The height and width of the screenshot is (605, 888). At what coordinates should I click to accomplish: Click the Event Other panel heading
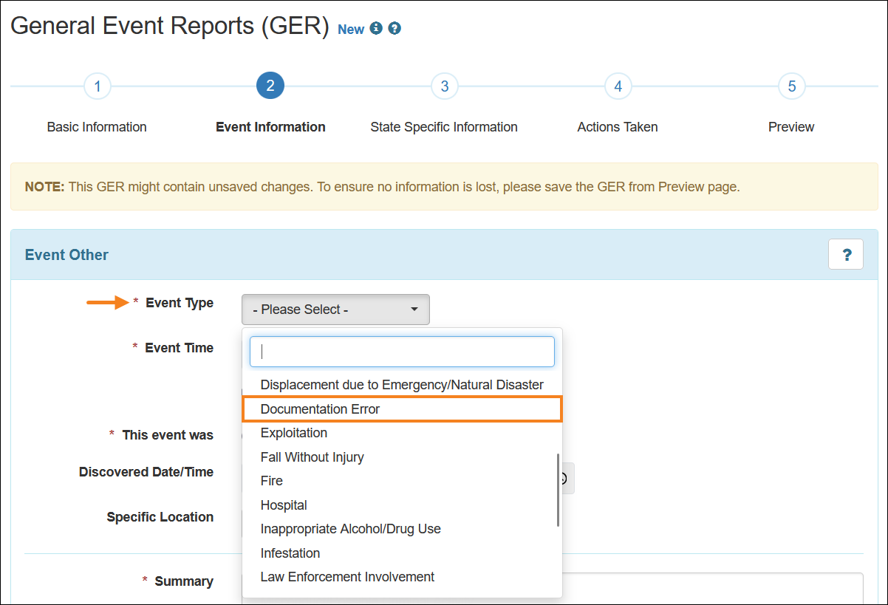point(66,255)
